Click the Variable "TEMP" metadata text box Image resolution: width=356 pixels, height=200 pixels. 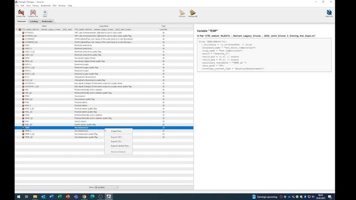pyautogui.click(x=264, y=55)
